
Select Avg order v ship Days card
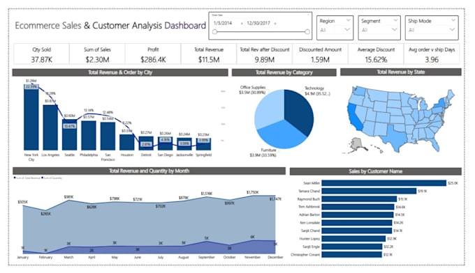(x=432, y=54)
